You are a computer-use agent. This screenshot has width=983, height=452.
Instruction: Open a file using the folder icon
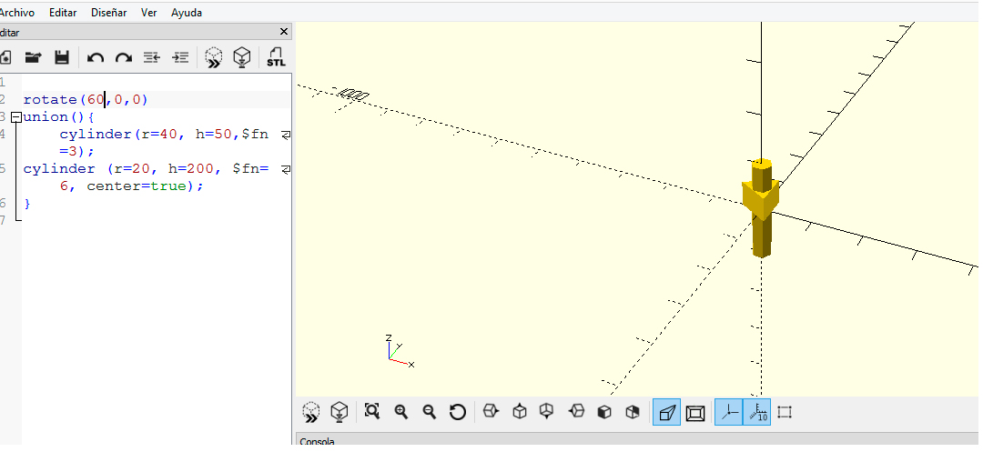click(x=33, y=57)
